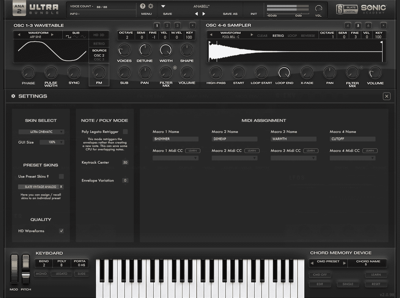Open Macro 1 Midi CC dropdown

[175, 158]
